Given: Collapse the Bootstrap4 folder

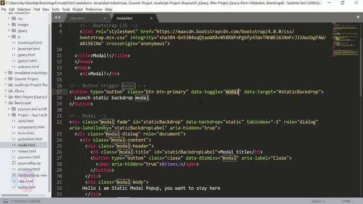Looking at the screenshot, I should click(x=6, y=103).
